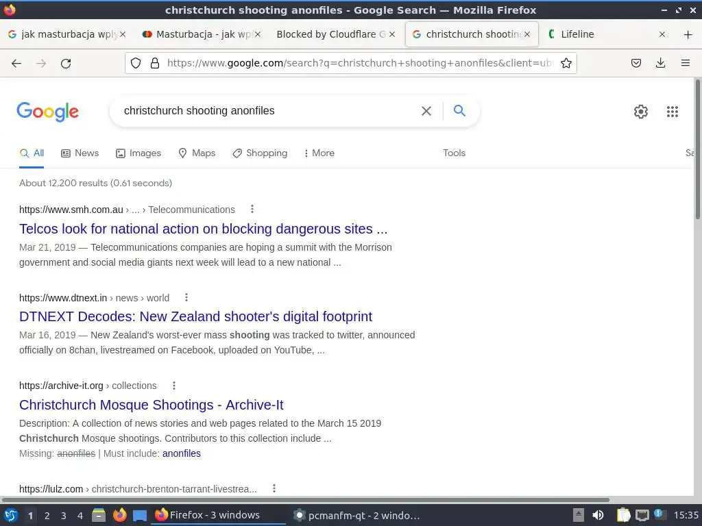This screenshot has width=702, height=526.
Task: Click the taskbar clock showing 15:35
Action: (686, 515)
